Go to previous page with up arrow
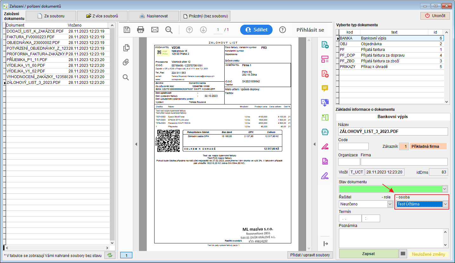 189,30
